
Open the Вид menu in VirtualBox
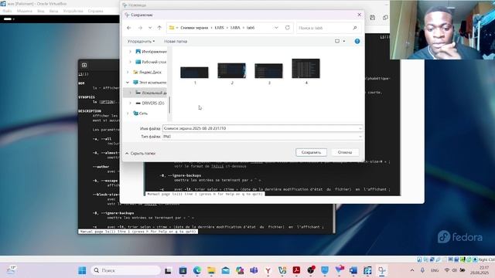coord(41,11)
